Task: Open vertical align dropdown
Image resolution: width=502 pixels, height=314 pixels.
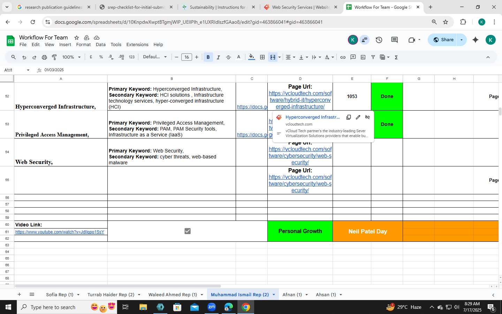Action: [303, 57]
